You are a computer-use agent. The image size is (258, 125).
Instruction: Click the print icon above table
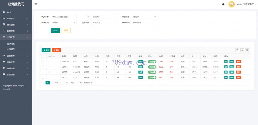[247, 50]
